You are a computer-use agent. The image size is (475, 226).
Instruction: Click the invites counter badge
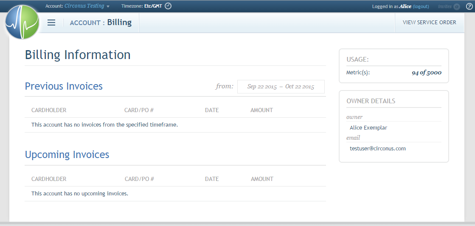[456, 7]
